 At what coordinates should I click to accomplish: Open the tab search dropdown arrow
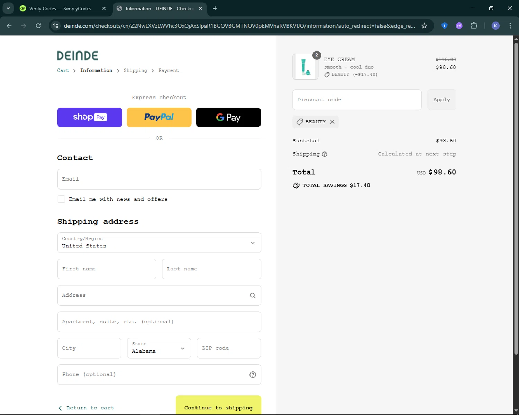(x=8, y=8)
